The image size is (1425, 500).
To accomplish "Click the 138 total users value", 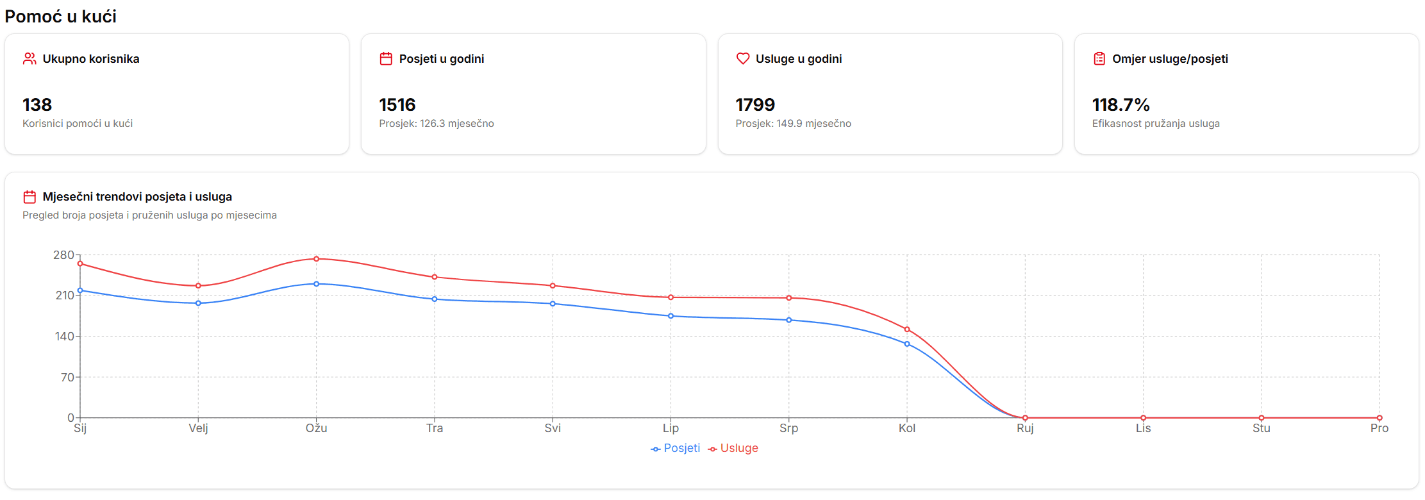I will (37, 104).
